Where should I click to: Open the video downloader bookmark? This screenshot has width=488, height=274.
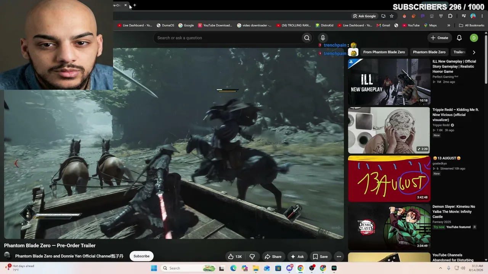click(254, 25)
